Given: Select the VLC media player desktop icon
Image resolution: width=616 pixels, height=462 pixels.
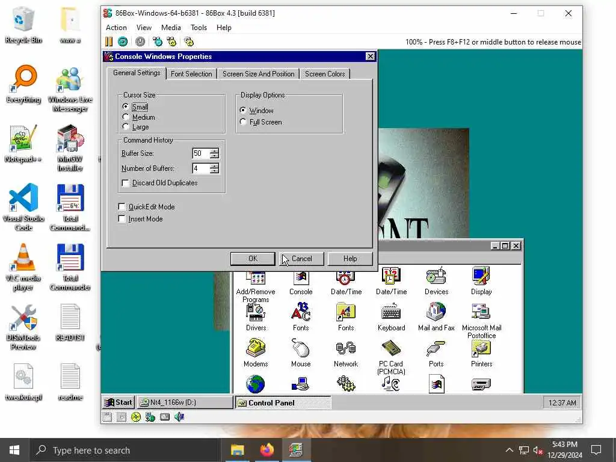Looking at the screenshot, I should coord(23,268).
